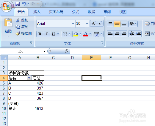Image resolution: width=155 pixels, height=126 pixels.
Task: Switch to the 开始 tab
Action: pyautogui.click(x=21, y=12)
